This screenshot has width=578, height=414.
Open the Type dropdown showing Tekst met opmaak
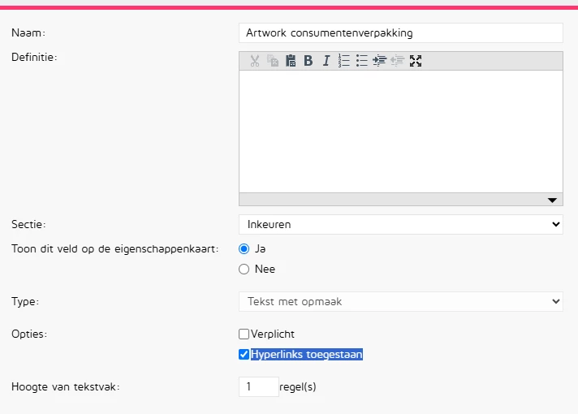401,301
